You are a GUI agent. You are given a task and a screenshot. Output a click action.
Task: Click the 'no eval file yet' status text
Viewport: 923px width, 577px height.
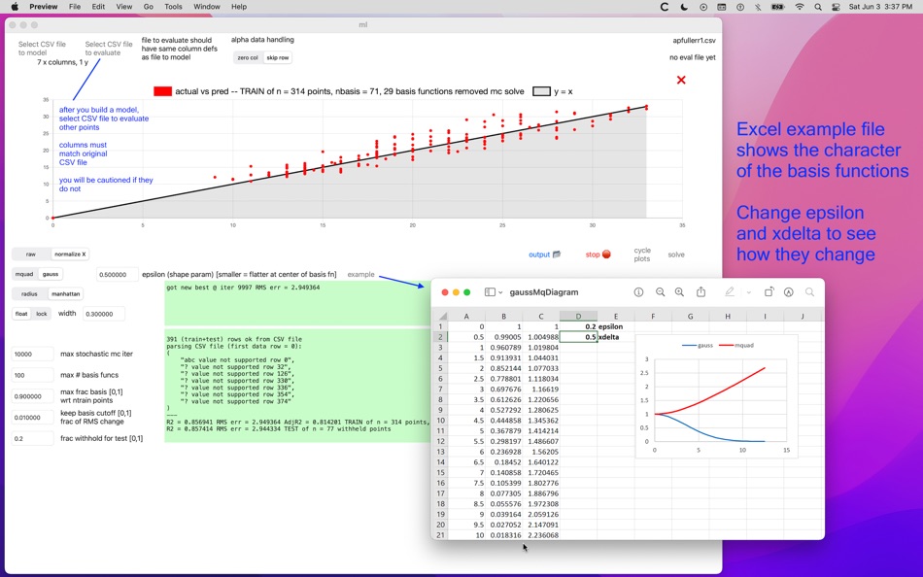[692, 57]
